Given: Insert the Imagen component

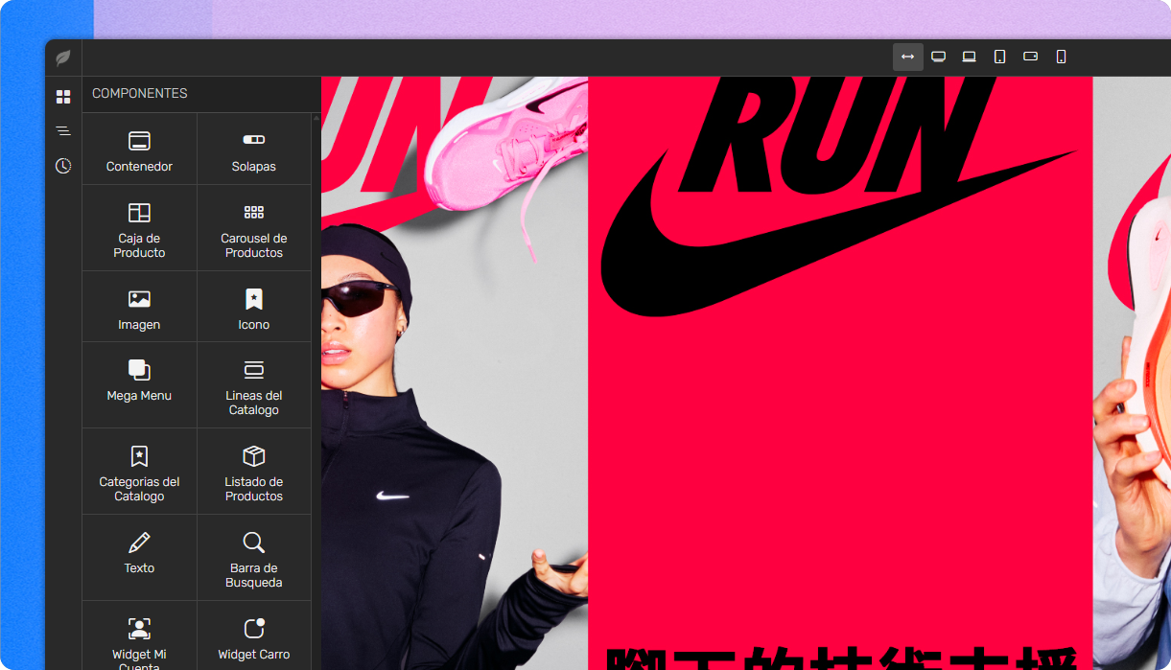Looking at the screenshot, I should click(x=139, y=308).
